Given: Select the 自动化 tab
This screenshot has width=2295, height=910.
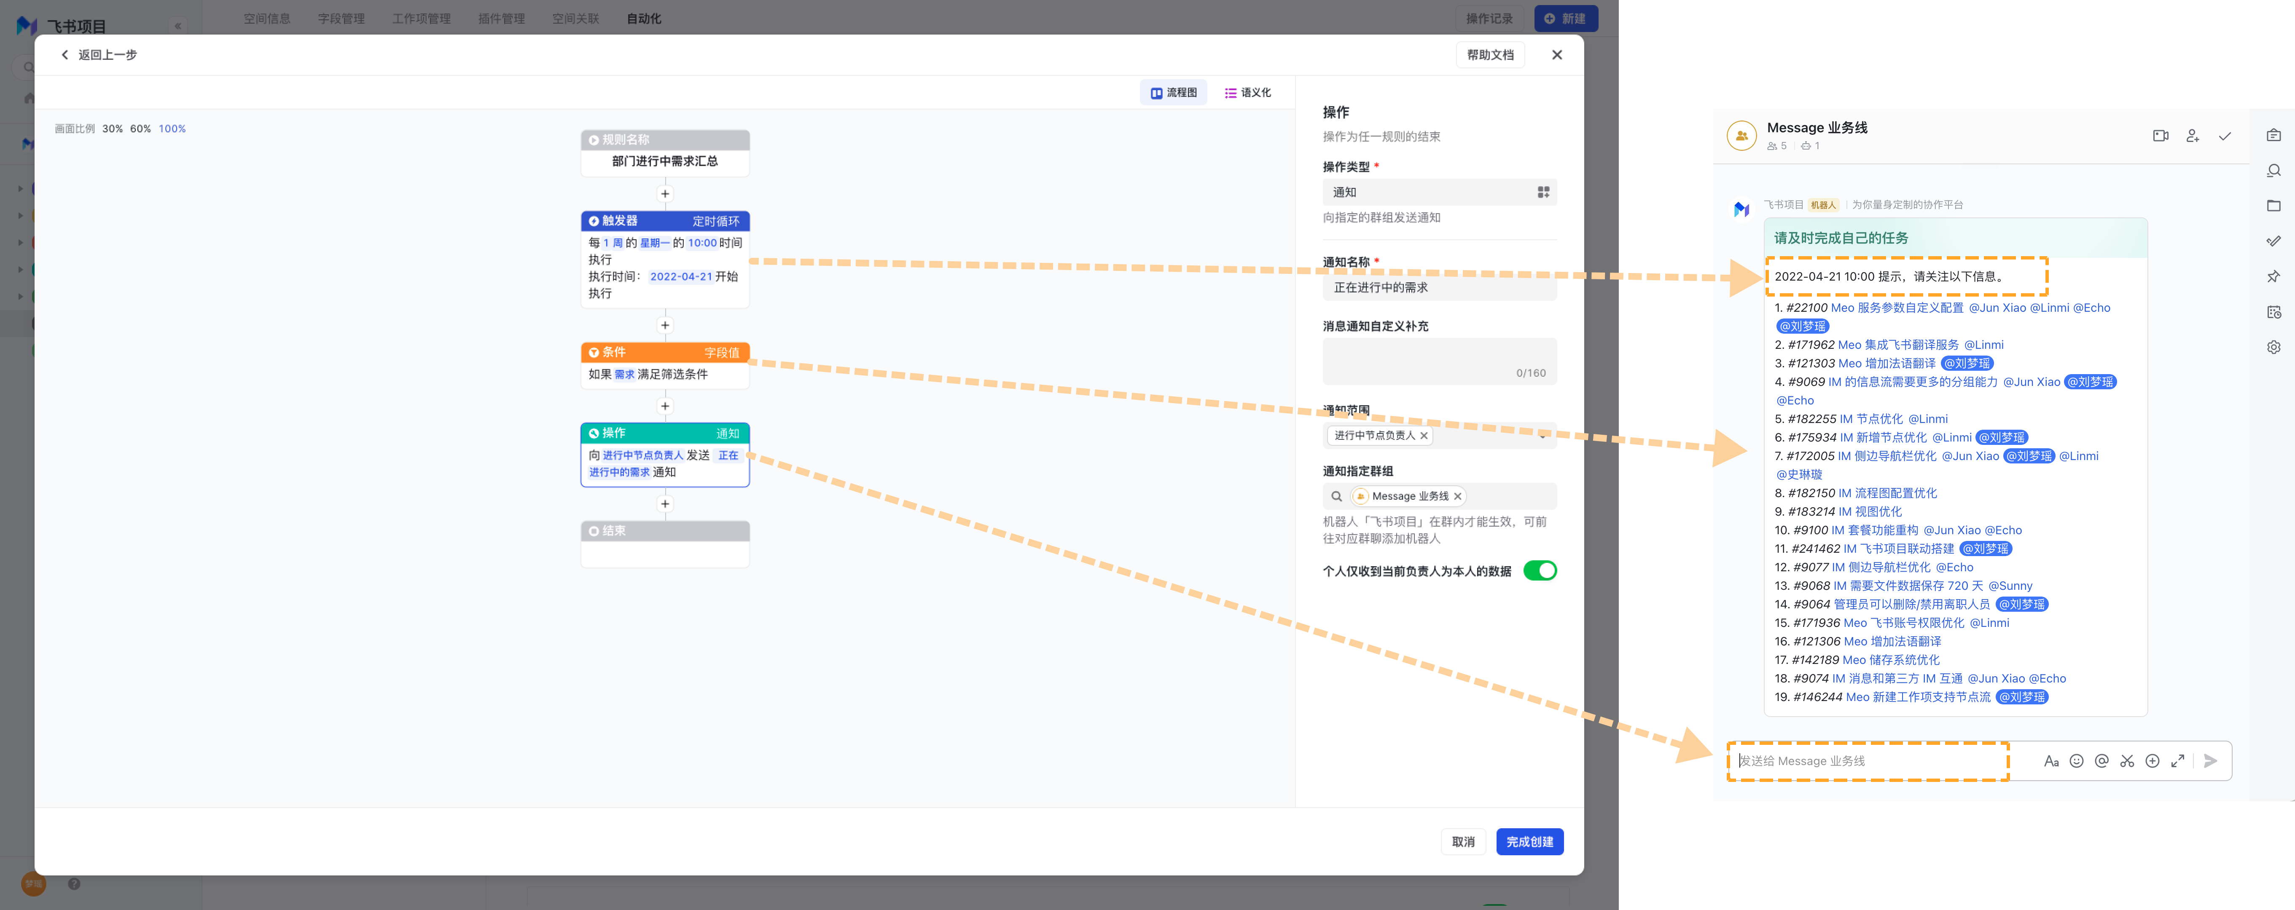Looking at the screenshot, I should point(644,19).
